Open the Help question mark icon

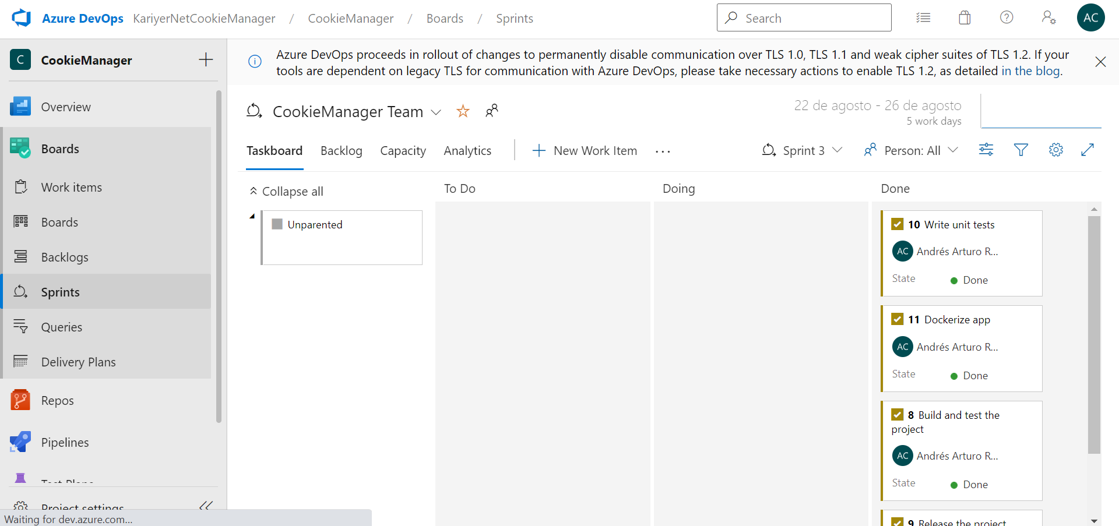click(1007, 17)
